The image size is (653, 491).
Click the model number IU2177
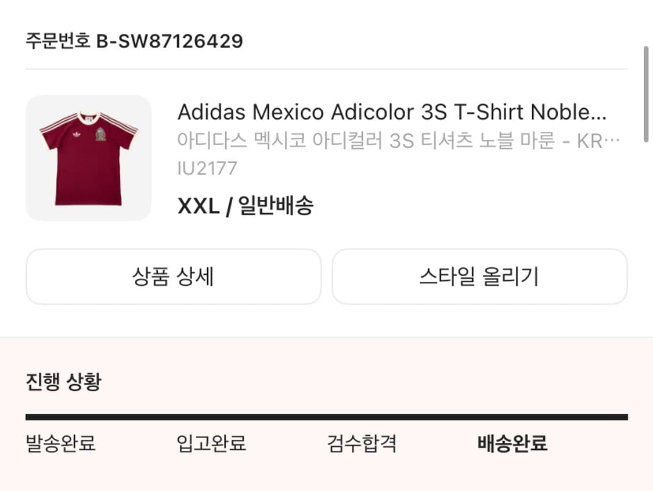(207, 169)
